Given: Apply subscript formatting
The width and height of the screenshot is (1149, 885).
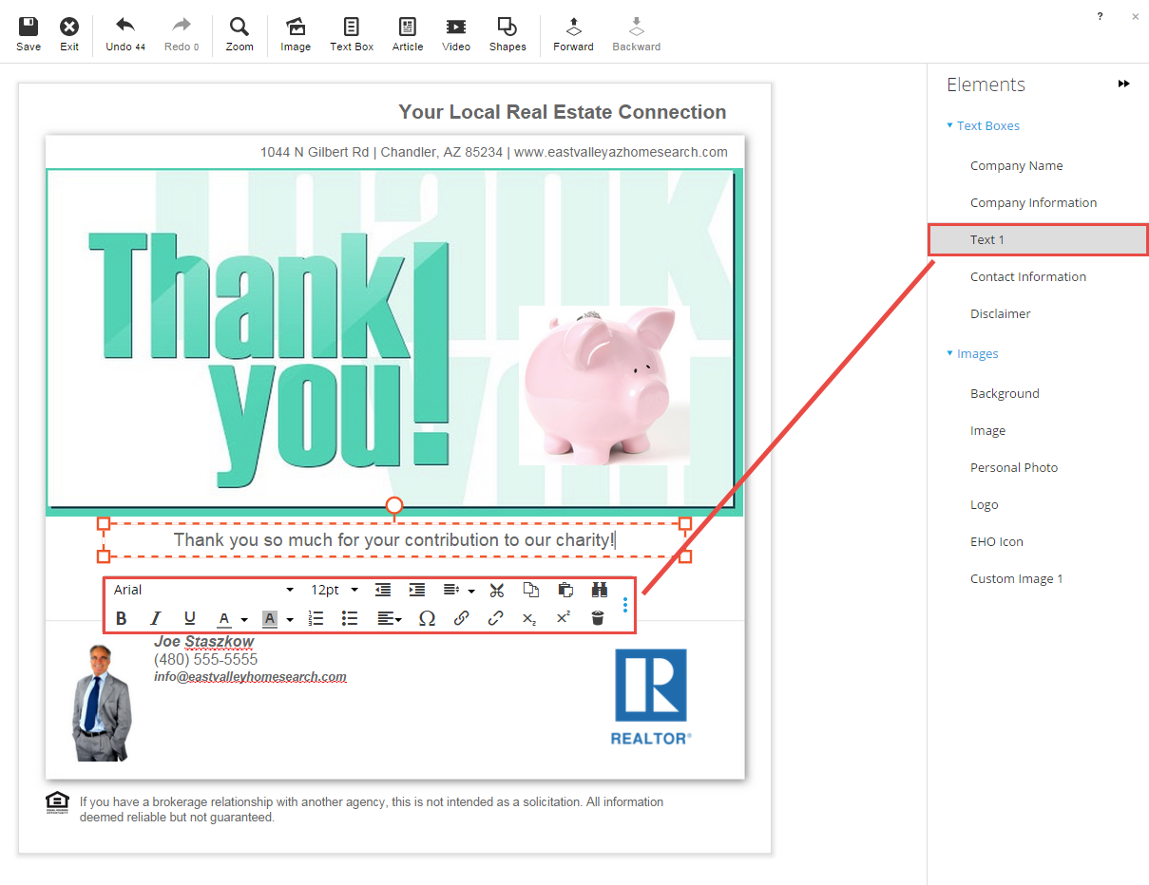Looking at the screenshot, I should pos(529,618).
